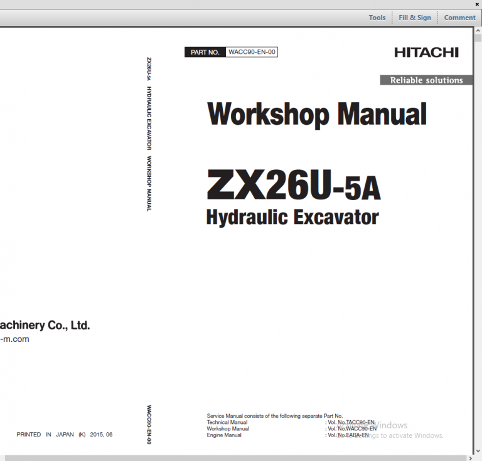The image size is (482, 461).
Task: Click the Service Manual consists sentence
Action: point(274,416)
